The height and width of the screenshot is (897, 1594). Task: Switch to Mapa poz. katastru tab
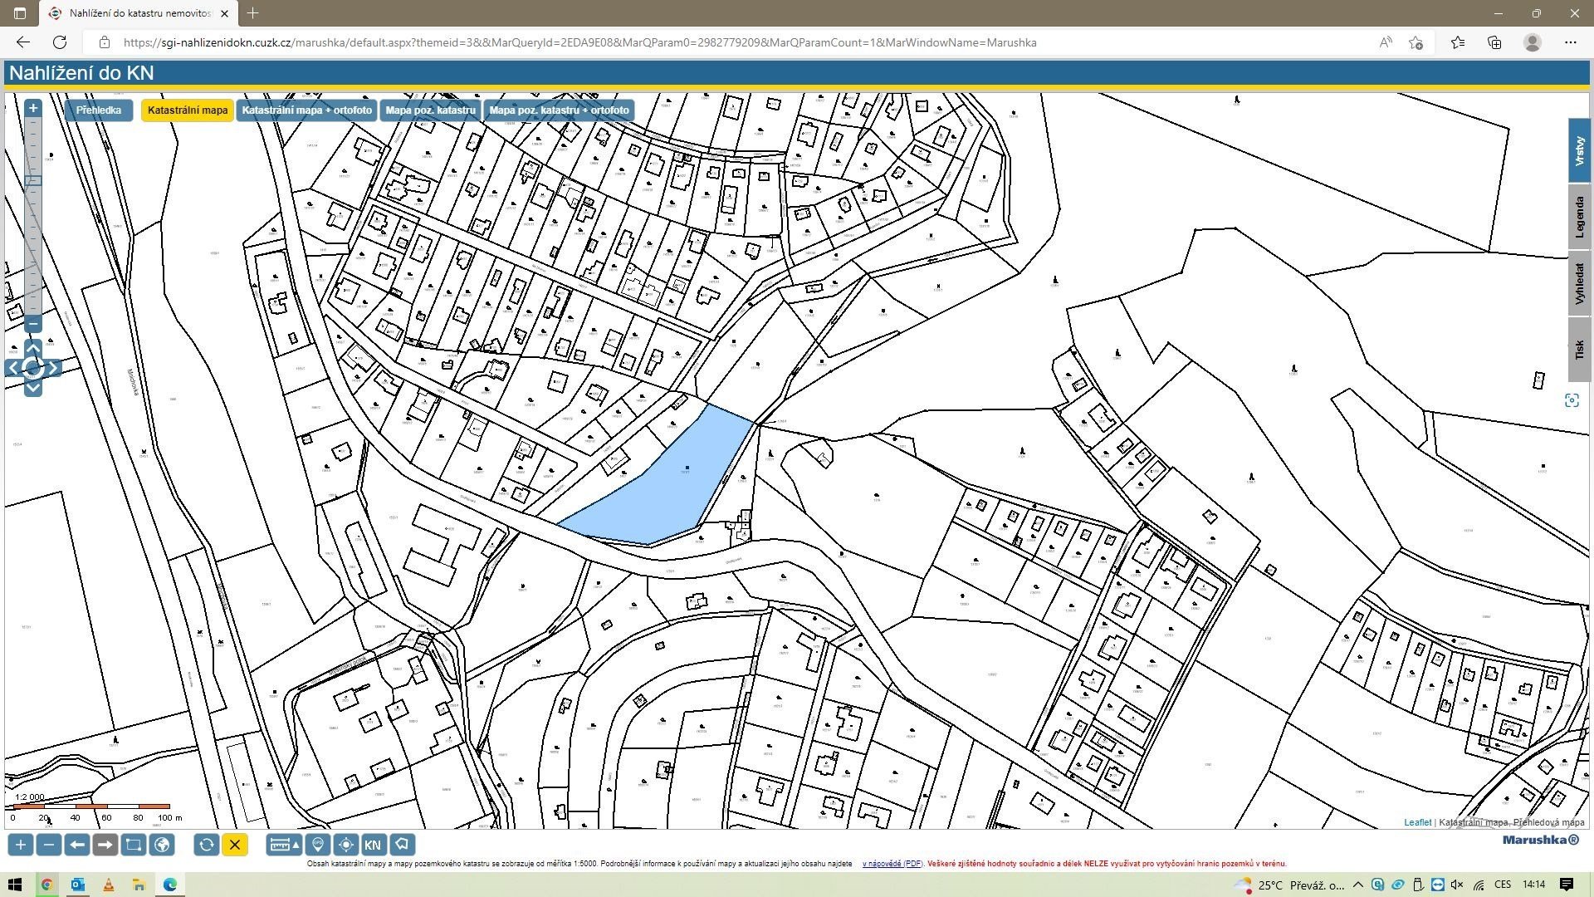click(x=430, y=110)
